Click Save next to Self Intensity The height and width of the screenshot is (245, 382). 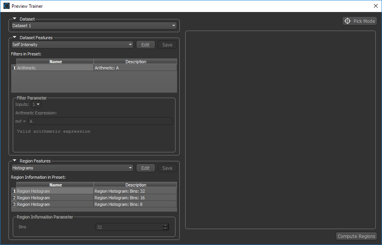click(167, 45)
